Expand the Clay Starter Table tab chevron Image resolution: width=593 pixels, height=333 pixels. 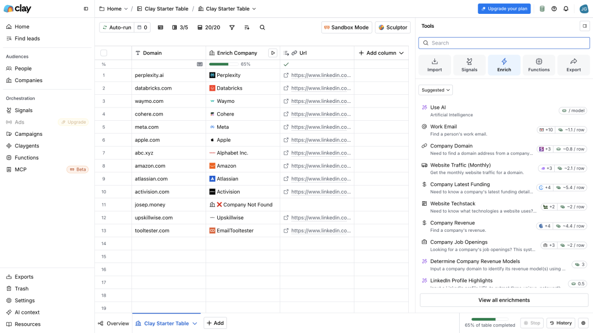pos(195,324)
